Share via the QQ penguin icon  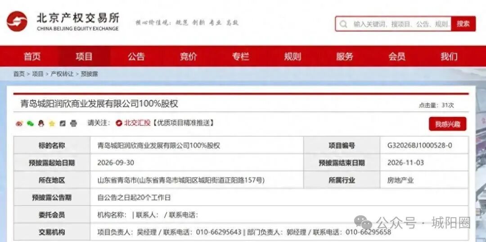tap(41, 123)
